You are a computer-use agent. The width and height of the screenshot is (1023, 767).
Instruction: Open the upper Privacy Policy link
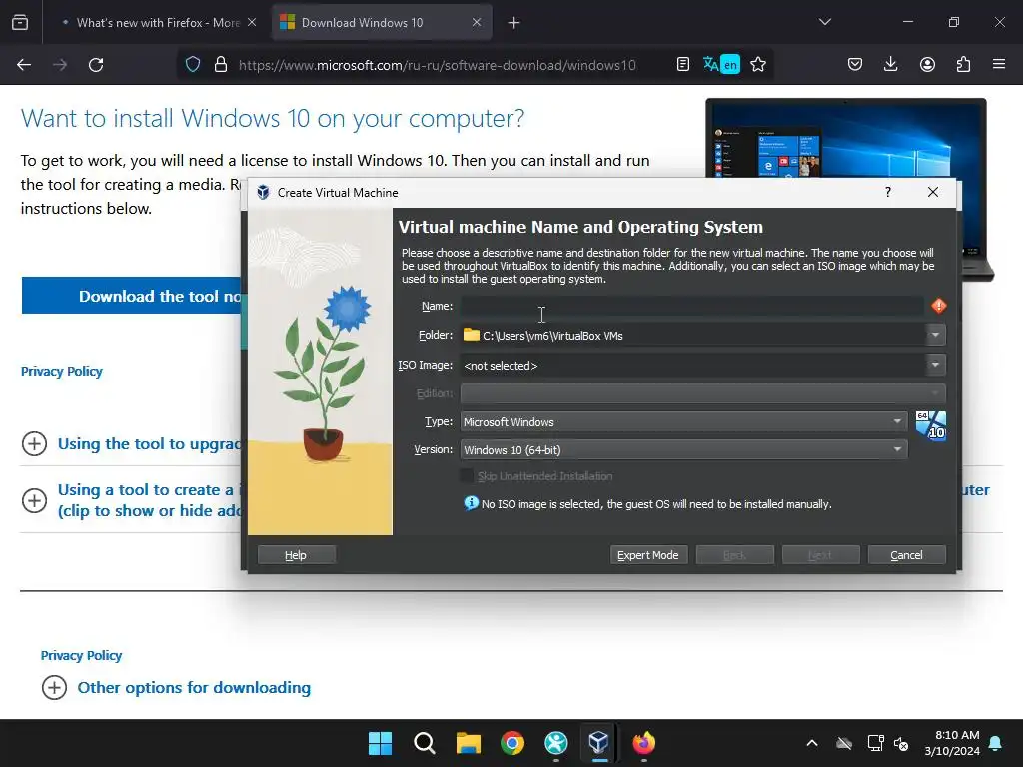[61, 372]
